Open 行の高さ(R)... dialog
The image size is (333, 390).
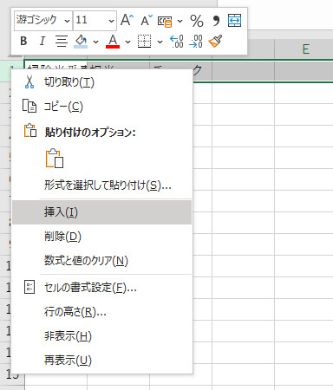101,312
